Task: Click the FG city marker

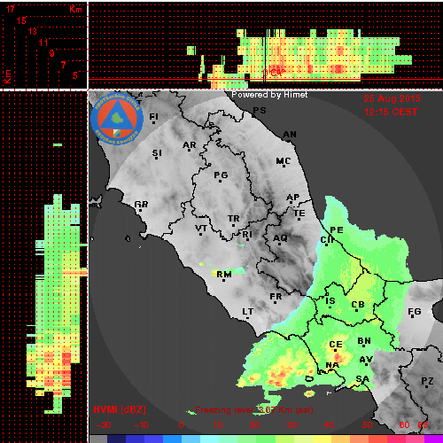Action: (413, 317)
